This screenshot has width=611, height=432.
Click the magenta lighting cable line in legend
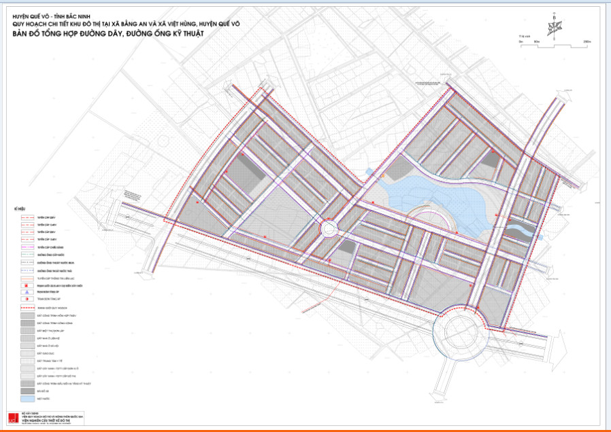[27, 247]
